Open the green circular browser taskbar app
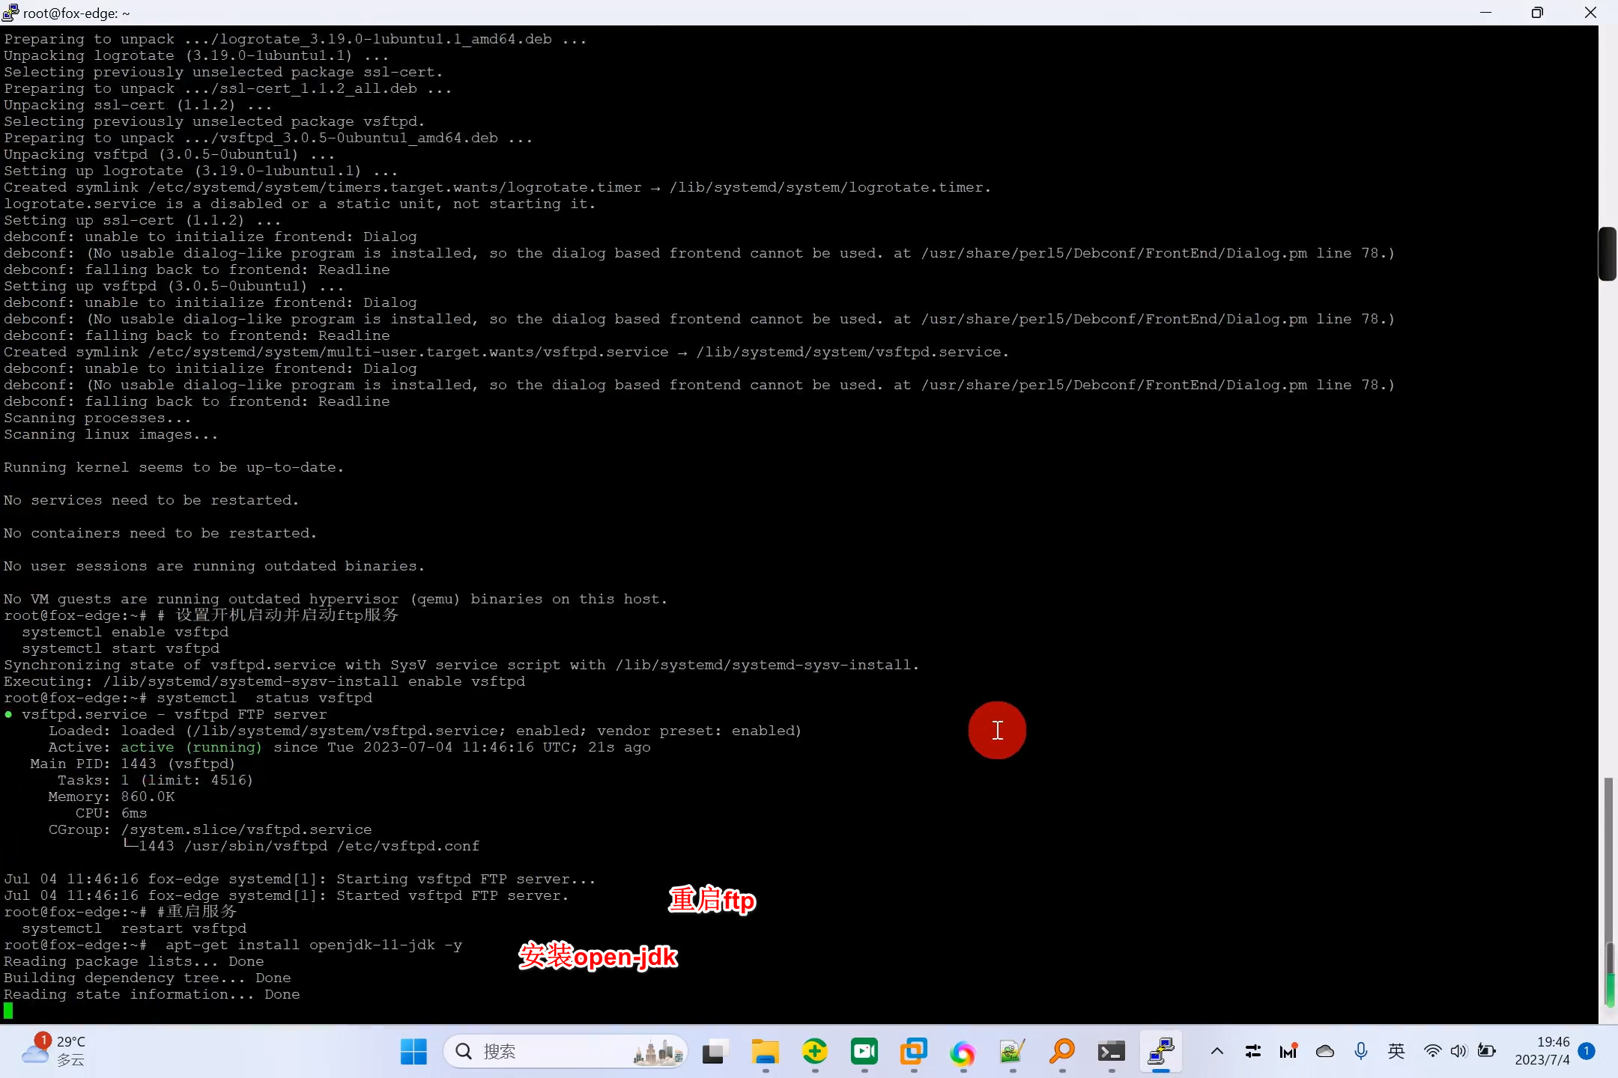 814,1052
